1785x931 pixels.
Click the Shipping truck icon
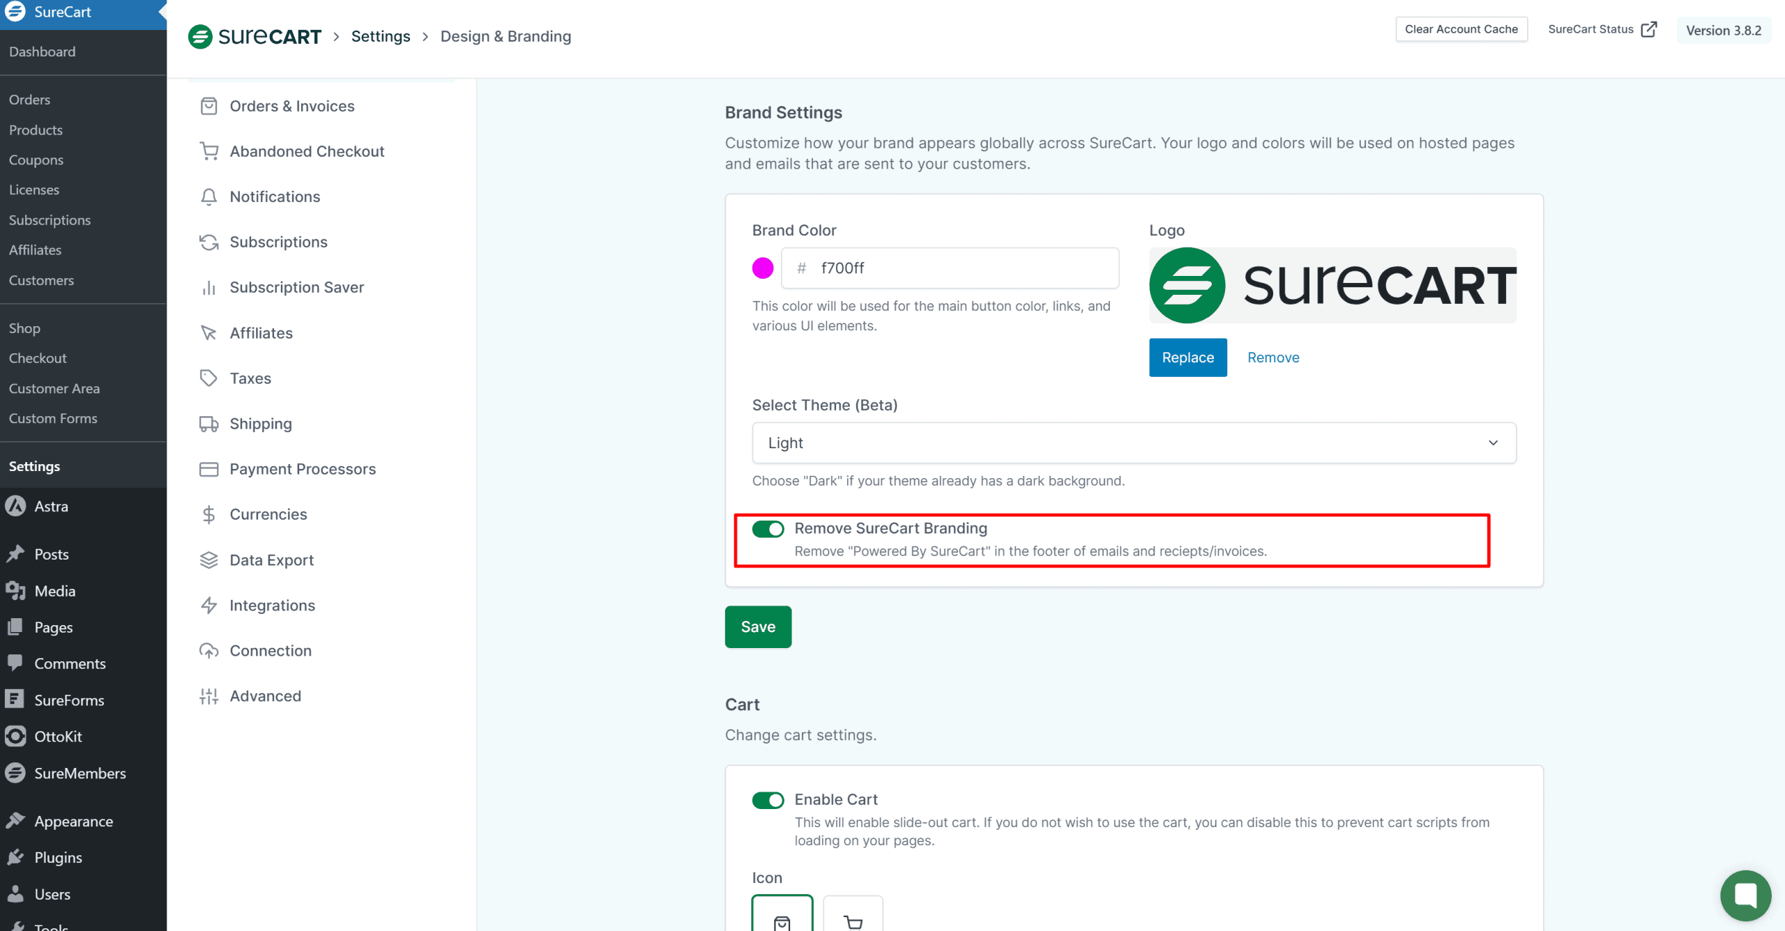coord(208,424)
